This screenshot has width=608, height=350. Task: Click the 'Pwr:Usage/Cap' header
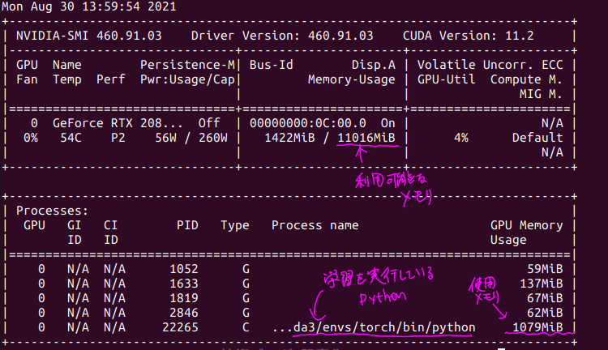(x=188, y=79)
